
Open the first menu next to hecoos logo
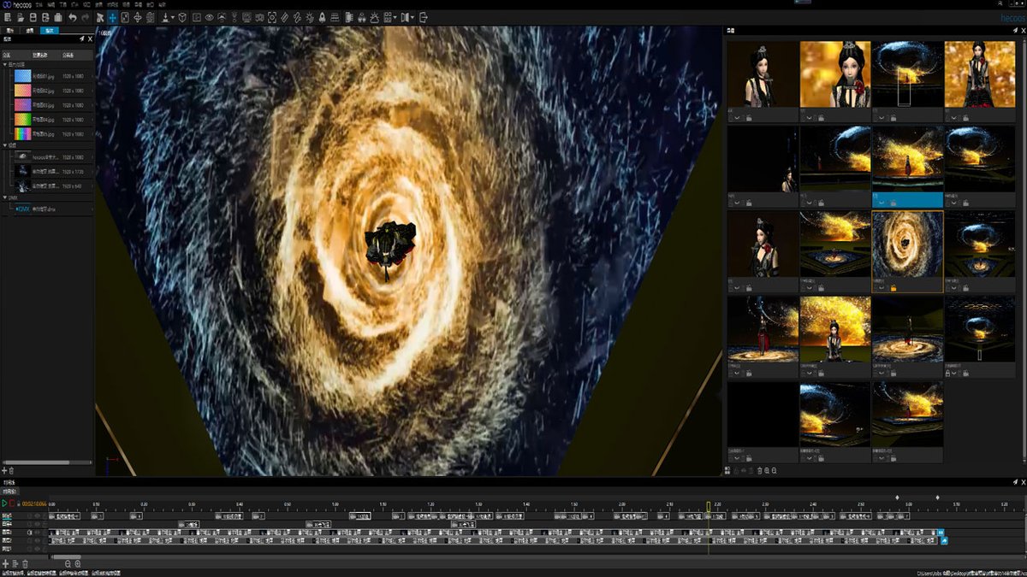(39, 5)
